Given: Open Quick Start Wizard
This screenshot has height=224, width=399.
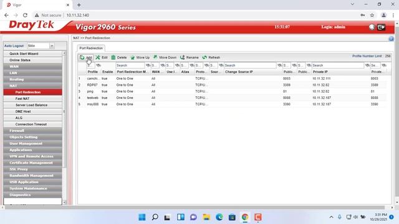Looking at the screenshot, I should coord(32,54).
